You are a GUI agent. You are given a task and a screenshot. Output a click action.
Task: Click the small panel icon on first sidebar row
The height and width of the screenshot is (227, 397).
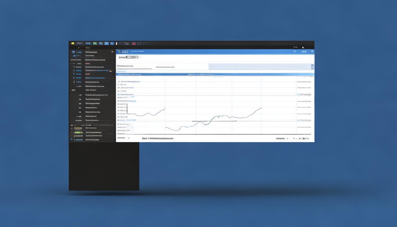tap(112, 52)
